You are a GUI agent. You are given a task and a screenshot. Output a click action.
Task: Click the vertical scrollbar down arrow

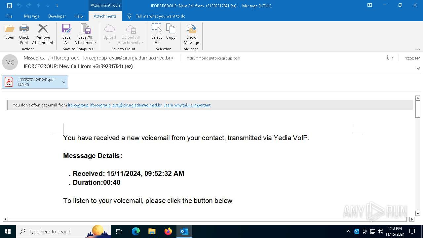click(x=418, y=214)
